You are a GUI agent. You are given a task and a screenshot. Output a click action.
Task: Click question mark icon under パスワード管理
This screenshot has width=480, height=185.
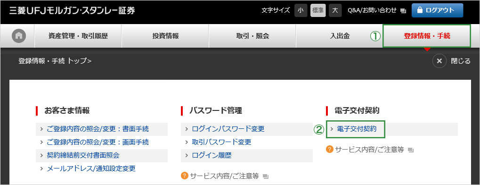point(184,176)
